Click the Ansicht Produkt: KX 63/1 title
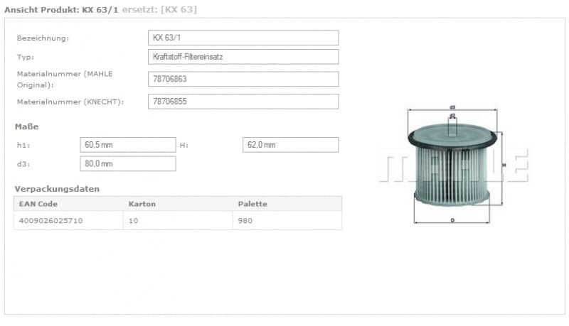569x326 pixels. [x=61, y=10]
